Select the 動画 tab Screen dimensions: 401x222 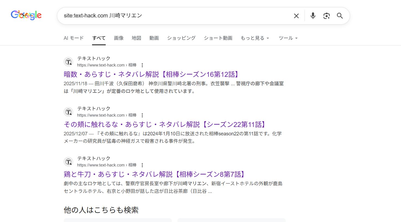click(x=154, y=38)
